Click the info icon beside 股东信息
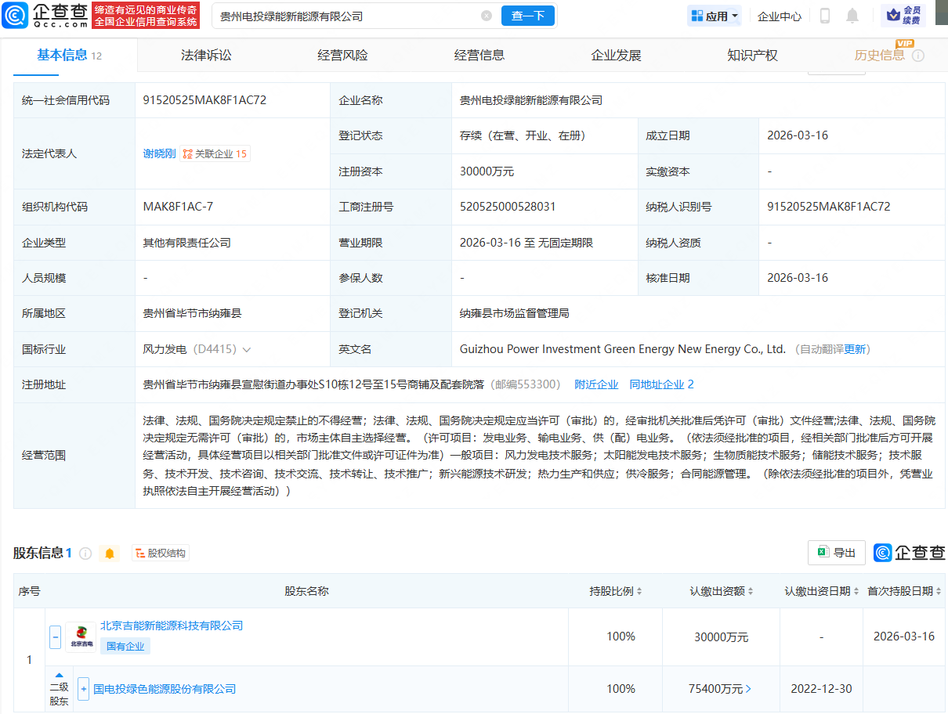 click(85, 554)
